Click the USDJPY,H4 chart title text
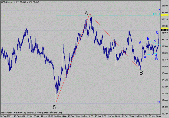169x118 pixels. (7, 2)
